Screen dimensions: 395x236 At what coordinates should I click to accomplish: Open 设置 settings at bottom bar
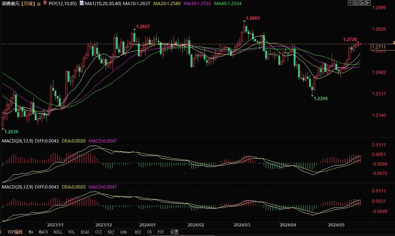point(174,232)
